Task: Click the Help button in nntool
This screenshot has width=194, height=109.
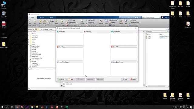Action: point(125,79)
